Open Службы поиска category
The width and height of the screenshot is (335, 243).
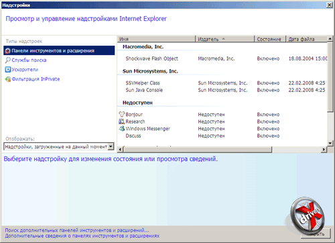coord(29,60)
